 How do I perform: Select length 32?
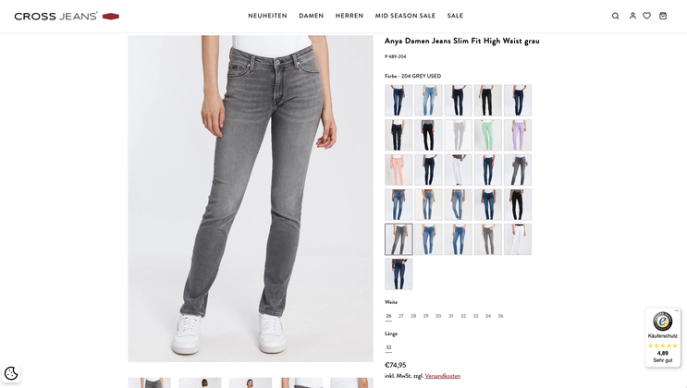388,347
